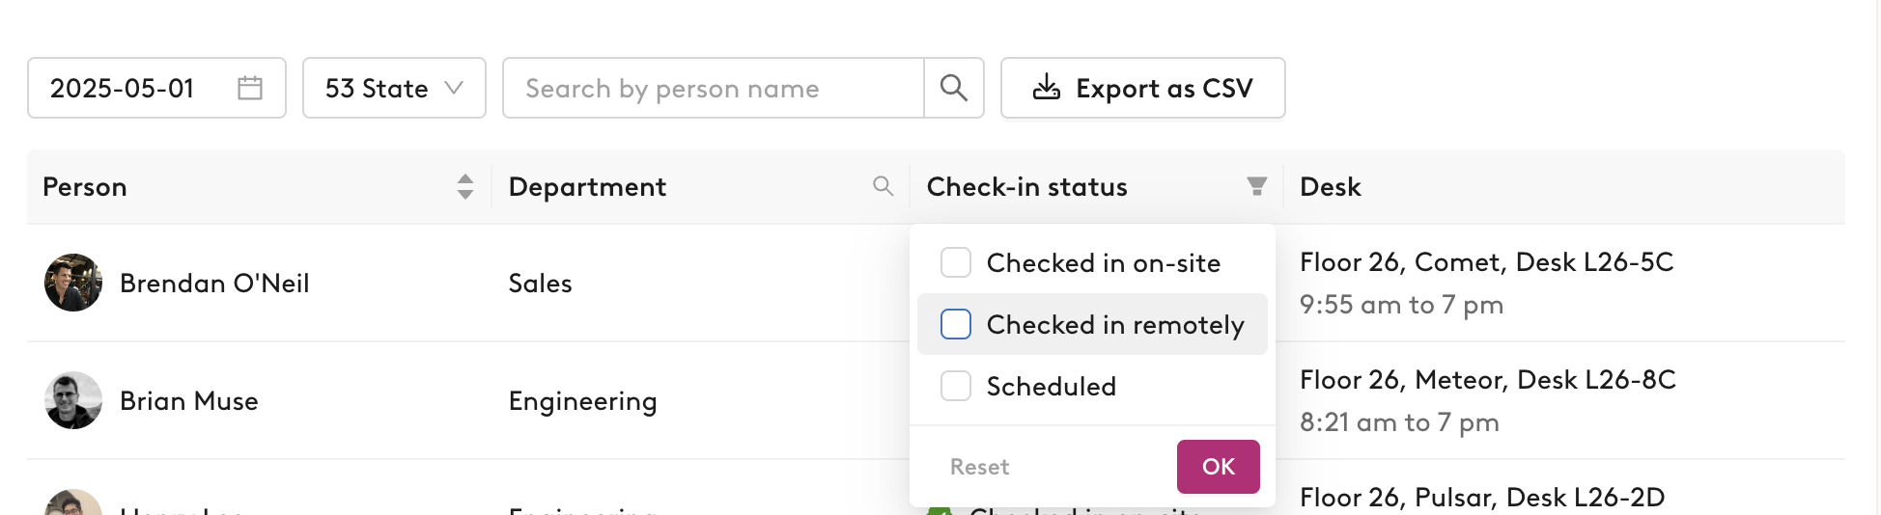
Task: Click Reset in filter popup
Action: pyautogui.click(x=979, y=467)
